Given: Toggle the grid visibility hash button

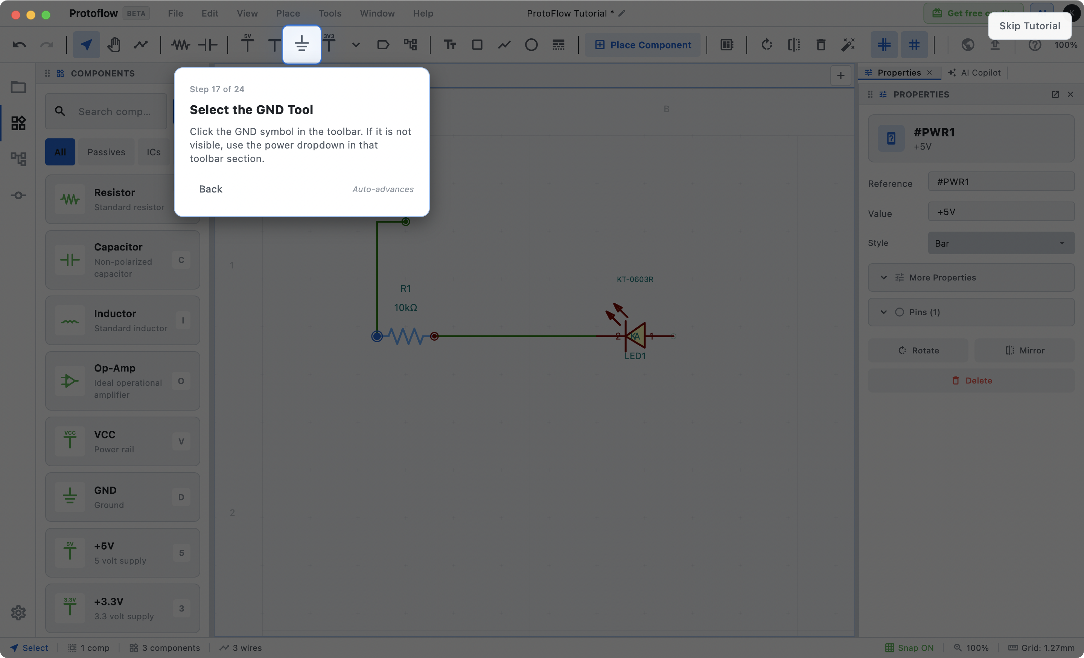Looking at the screenshot, I should [x=915, y=44].
